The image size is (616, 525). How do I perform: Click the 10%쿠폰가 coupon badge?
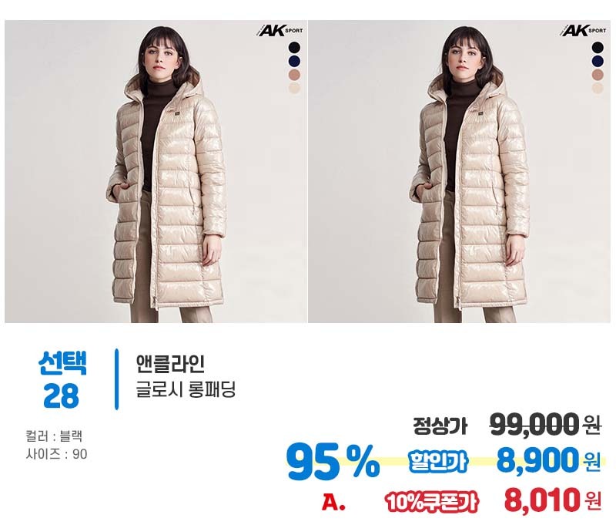pyautogui.click(x=431, y=502)
